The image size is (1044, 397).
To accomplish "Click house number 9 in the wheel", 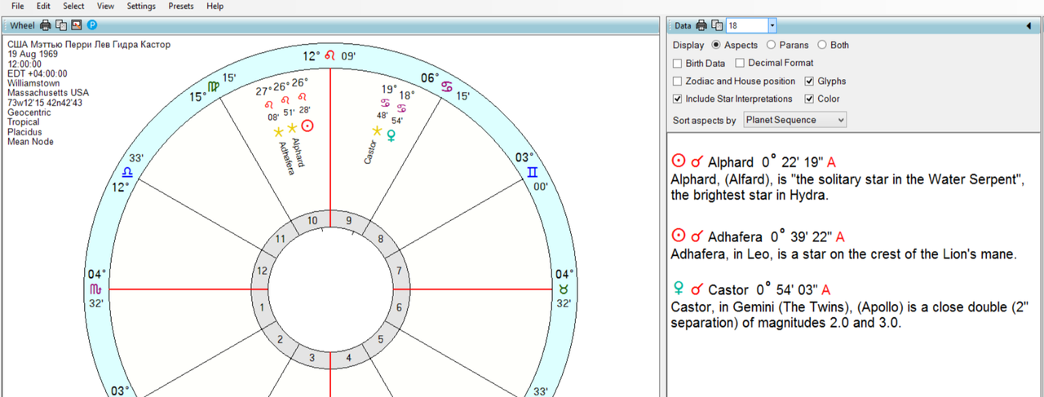I will click(348, 220).
